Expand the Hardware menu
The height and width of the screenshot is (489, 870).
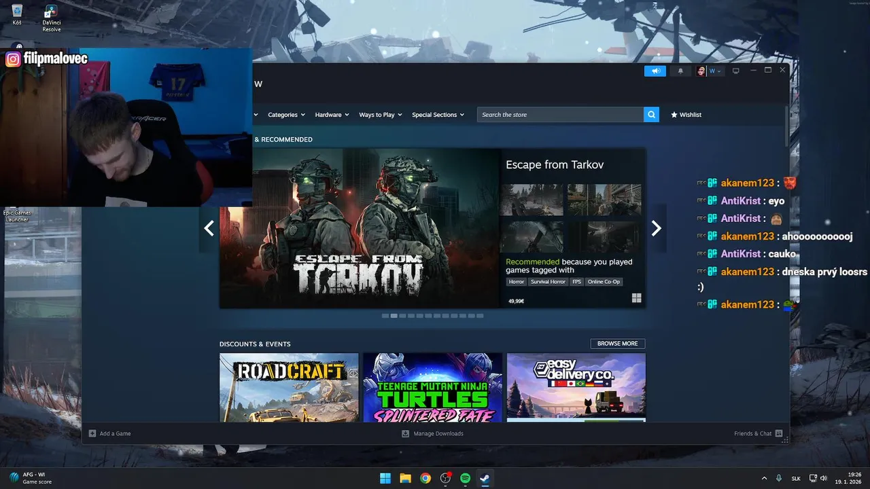coord(332,115)
